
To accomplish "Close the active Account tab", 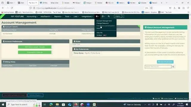I will 36,3.
